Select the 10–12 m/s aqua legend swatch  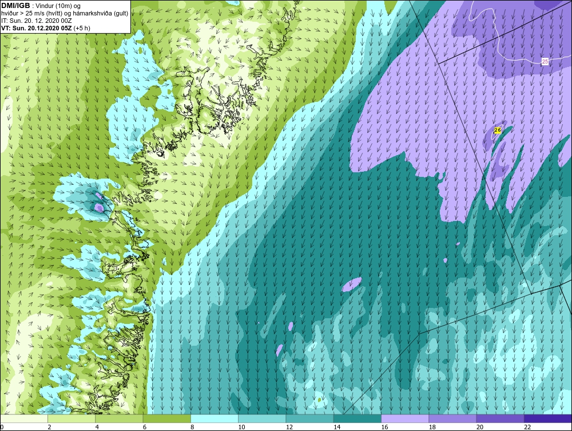point(262,418)
